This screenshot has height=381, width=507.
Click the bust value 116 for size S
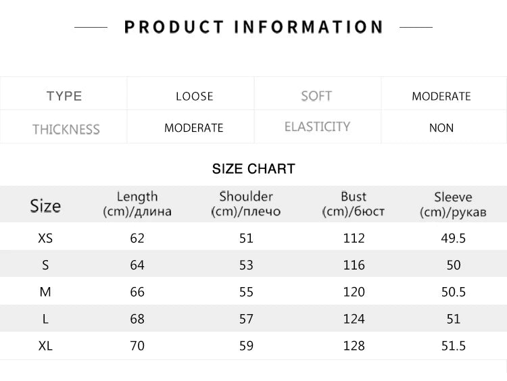pos(354,265)
